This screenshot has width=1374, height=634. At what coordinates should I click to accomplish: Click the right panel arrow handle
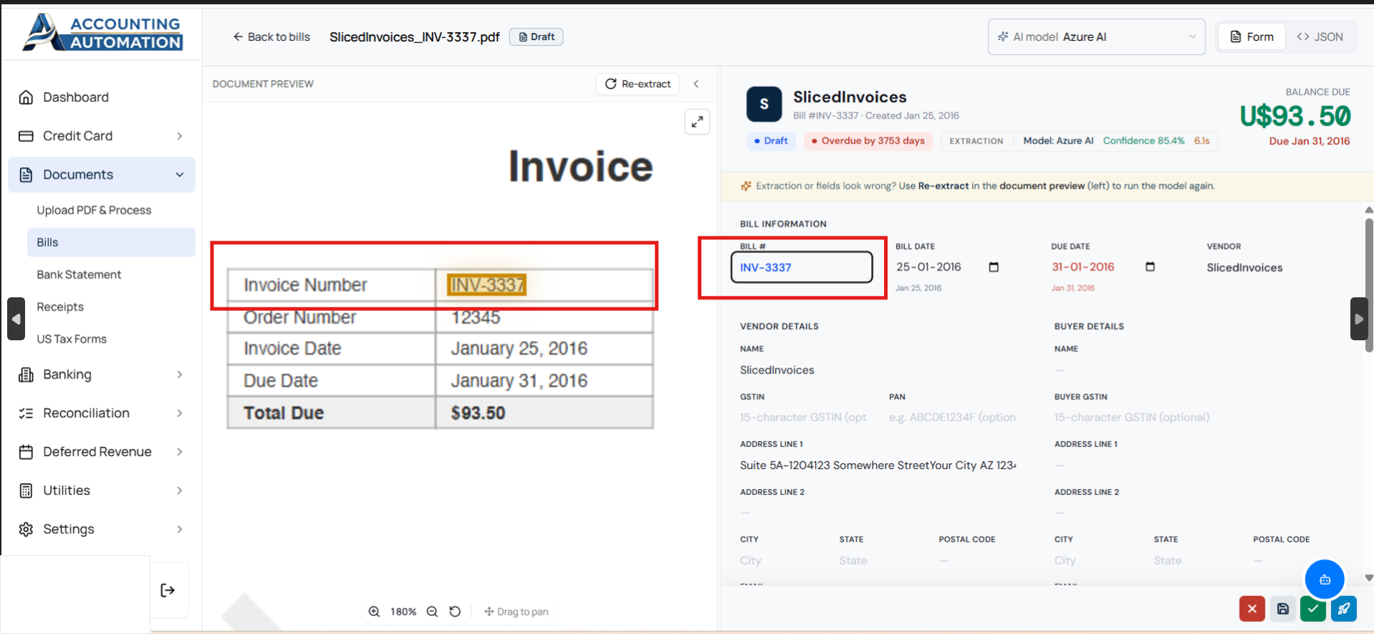click(x=1359, y=319)
